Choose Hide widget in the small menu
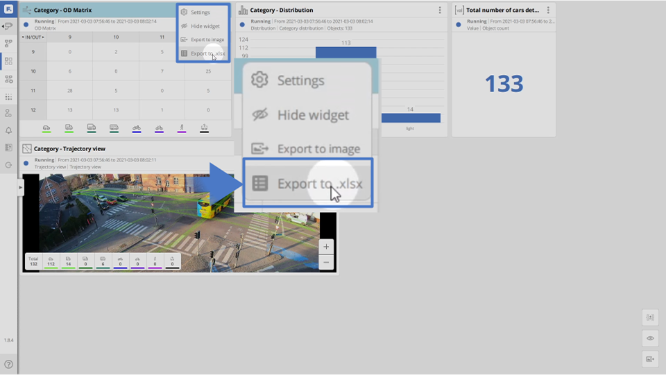 click(x=204, y=26)
